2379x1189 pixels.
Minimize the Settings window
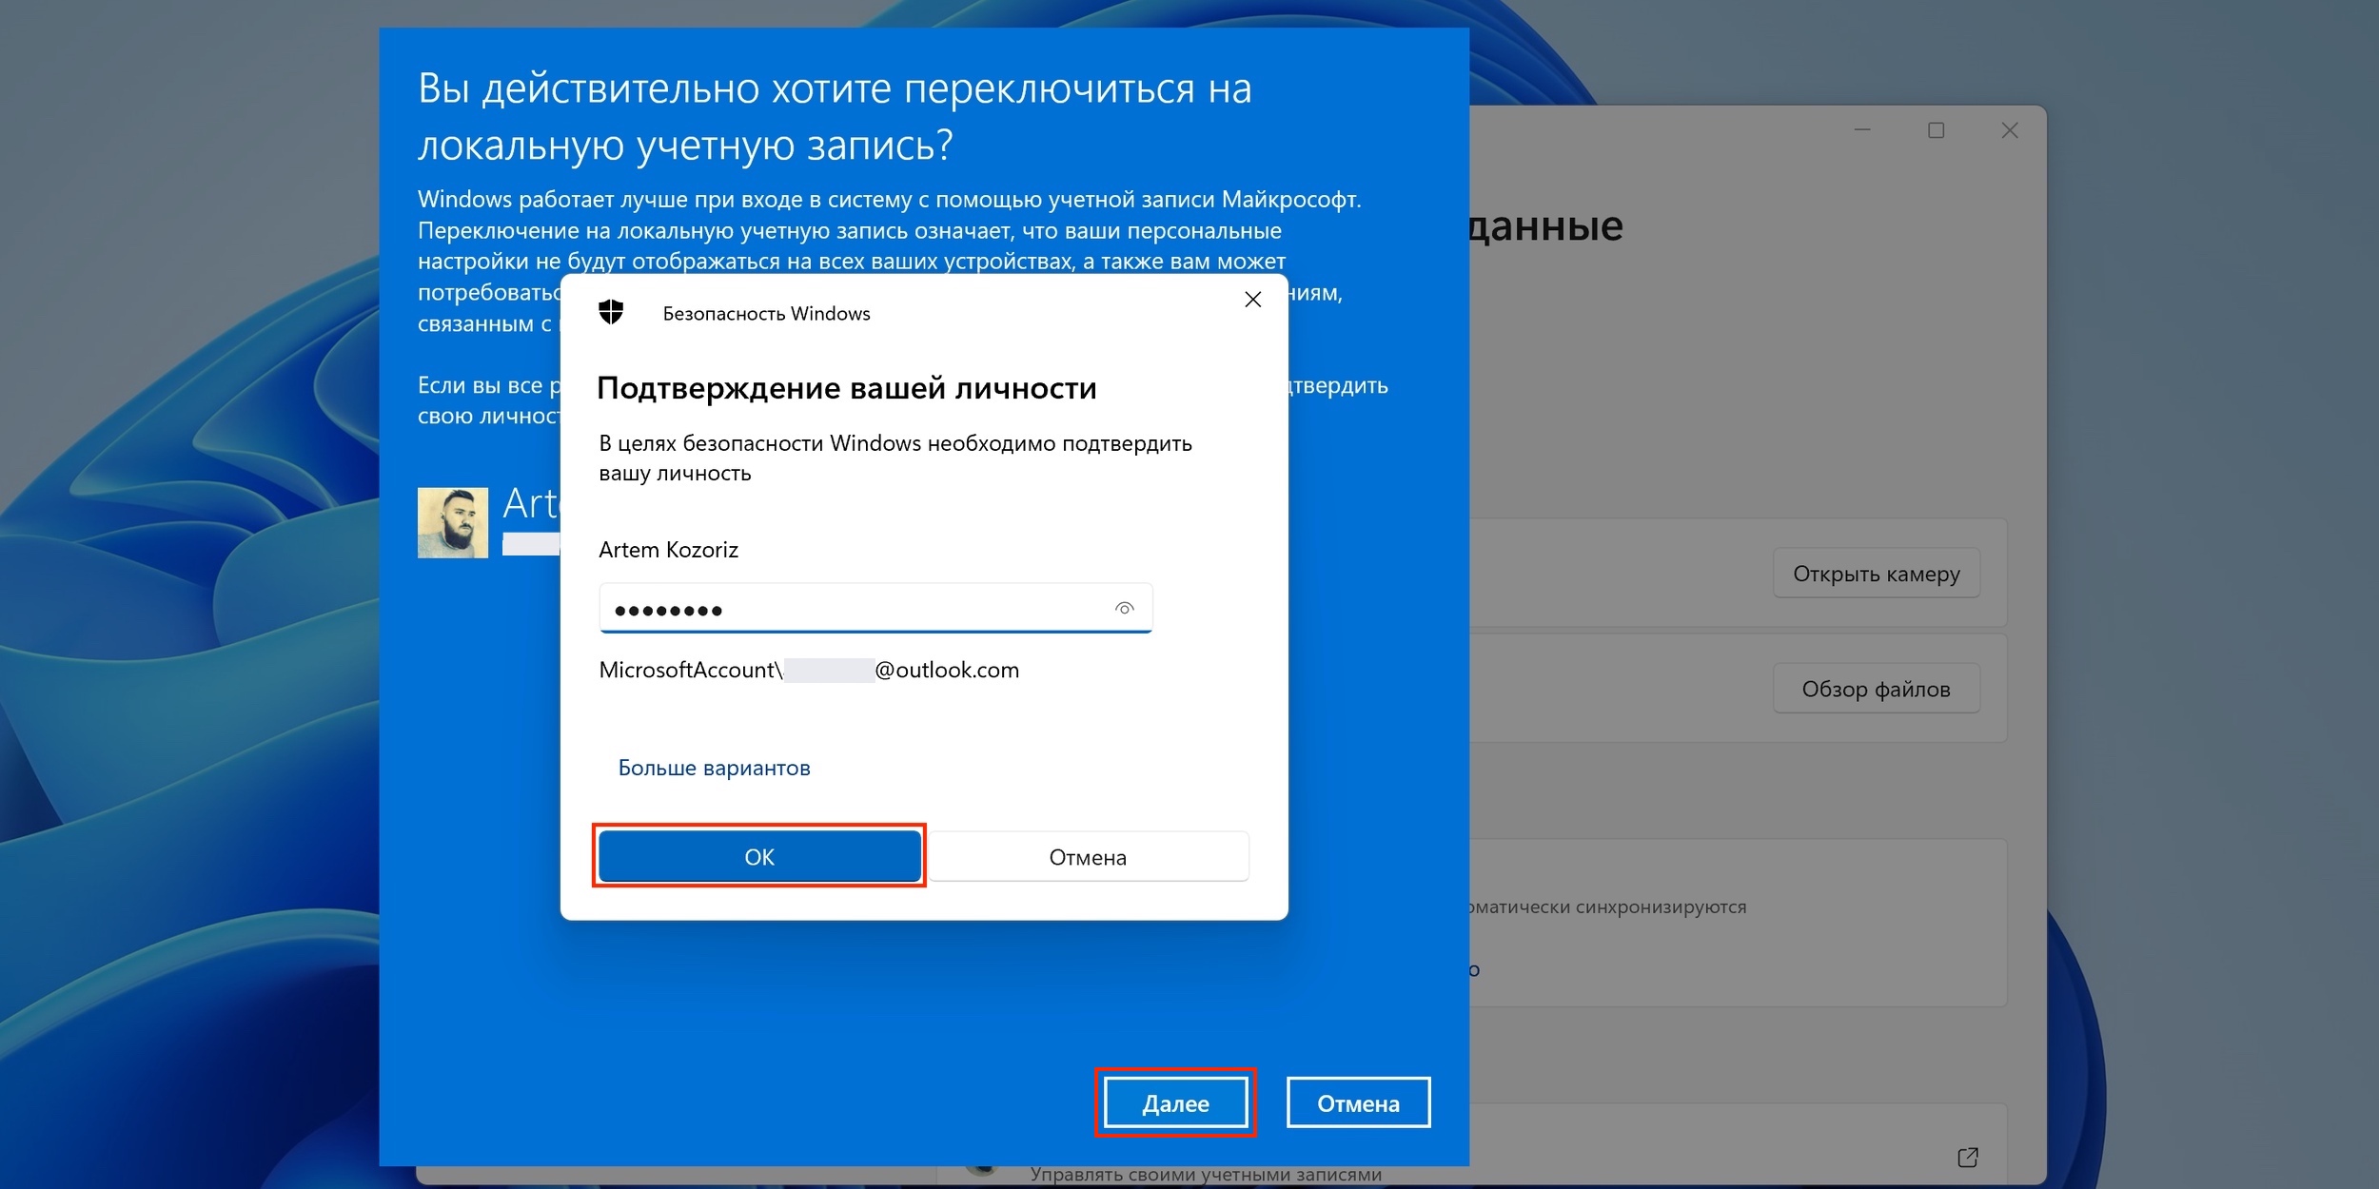[1862, 130]
